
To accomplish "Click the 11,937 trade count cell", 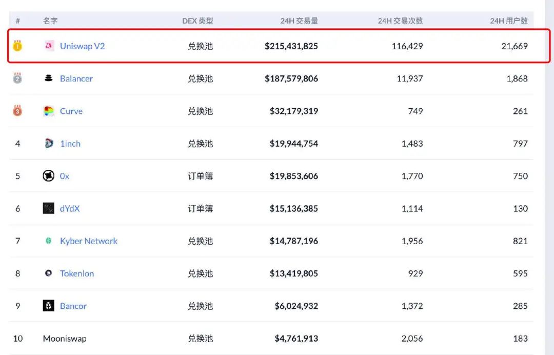I will tap(410, 78).
